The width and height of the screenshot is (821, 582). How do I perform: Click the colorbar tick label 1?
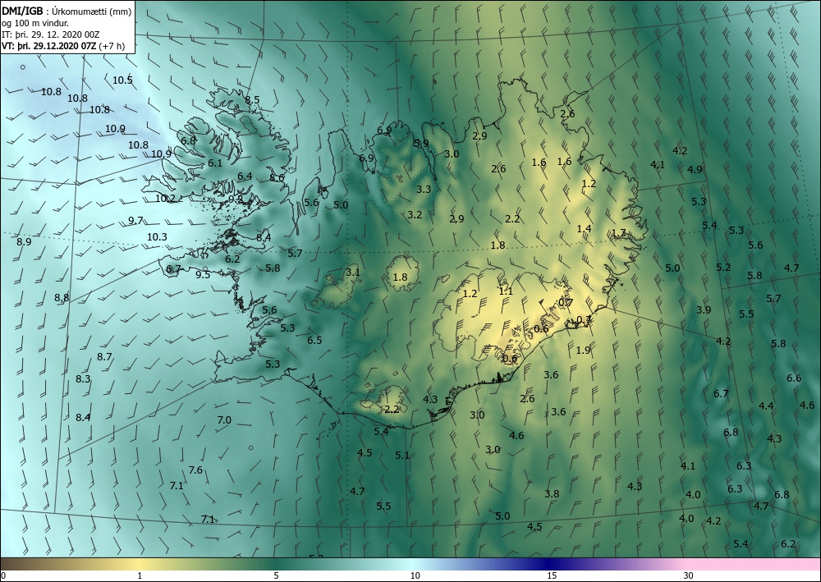coord(140,575)
